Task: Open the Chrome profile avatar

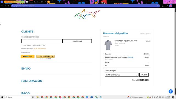Action: pyautogui.click(x=170, y=6)
